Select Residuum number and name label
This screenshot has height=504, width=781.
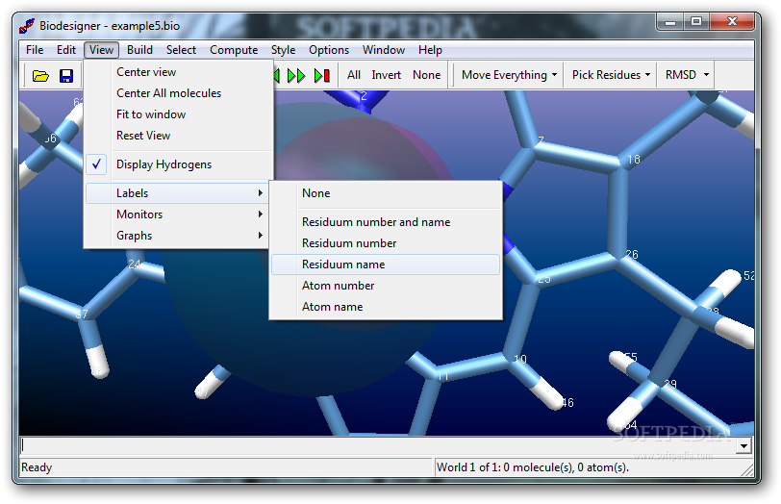pos(386,222)
